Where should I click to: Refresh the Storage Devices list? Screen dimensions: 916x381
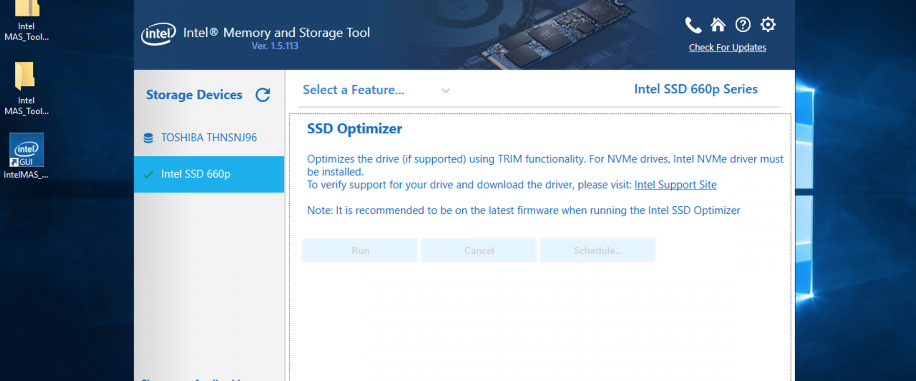point(263,95)
